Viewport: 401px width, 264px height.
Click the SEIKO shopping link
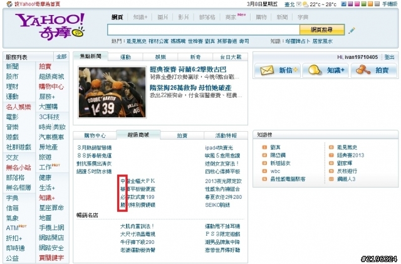point(217,205)
